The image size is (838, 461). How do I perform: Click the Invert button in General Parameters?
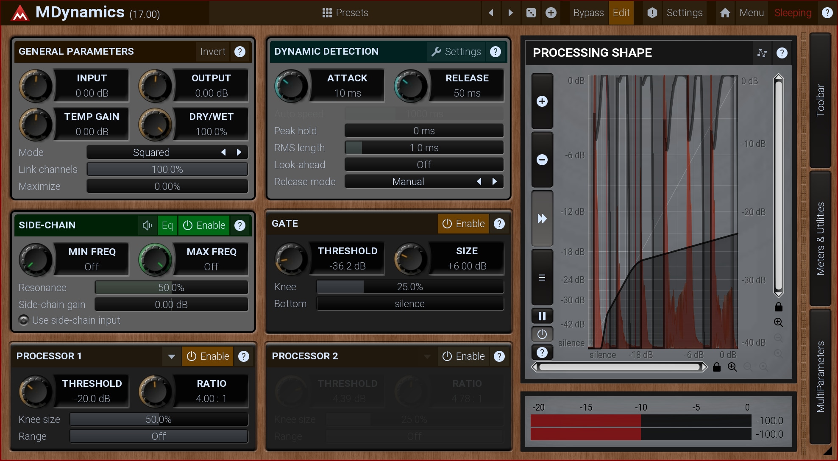pos(212,52)
